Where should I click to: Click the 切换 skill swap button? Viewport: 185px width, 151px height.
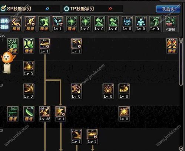(171, 24)
